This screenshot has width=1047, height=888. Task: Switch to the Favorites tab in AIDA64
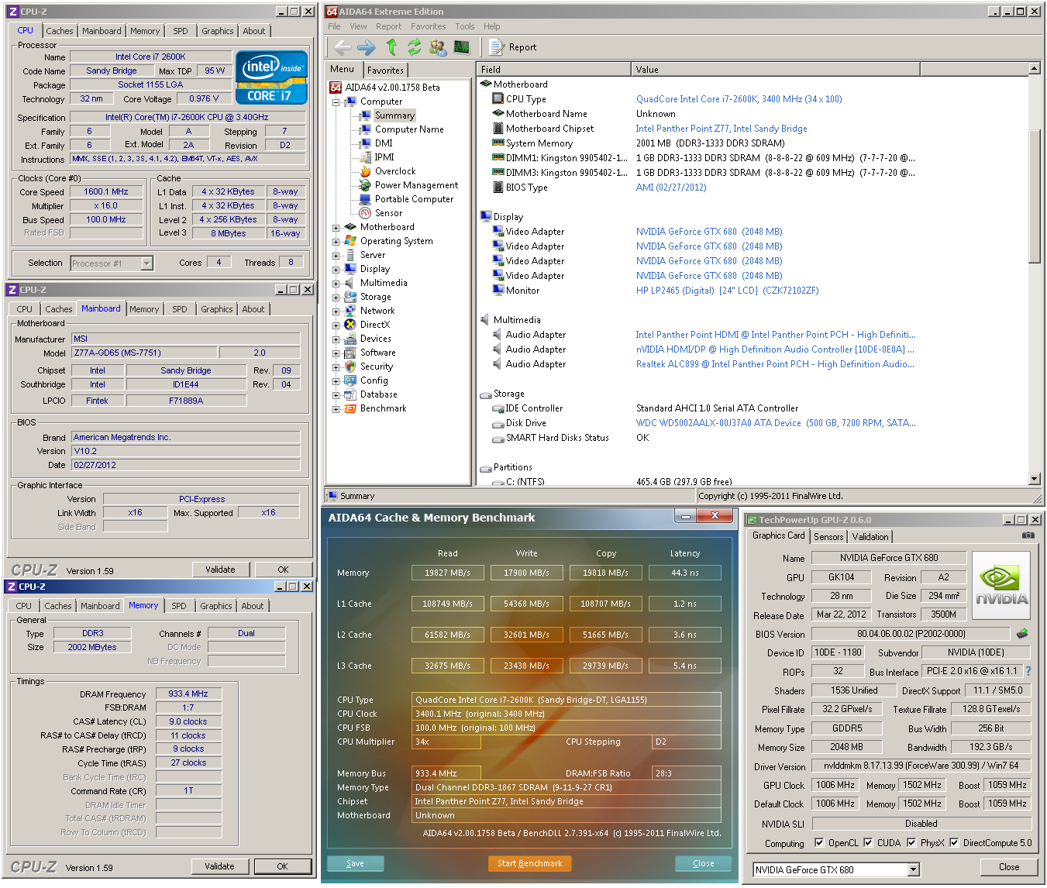385,70
